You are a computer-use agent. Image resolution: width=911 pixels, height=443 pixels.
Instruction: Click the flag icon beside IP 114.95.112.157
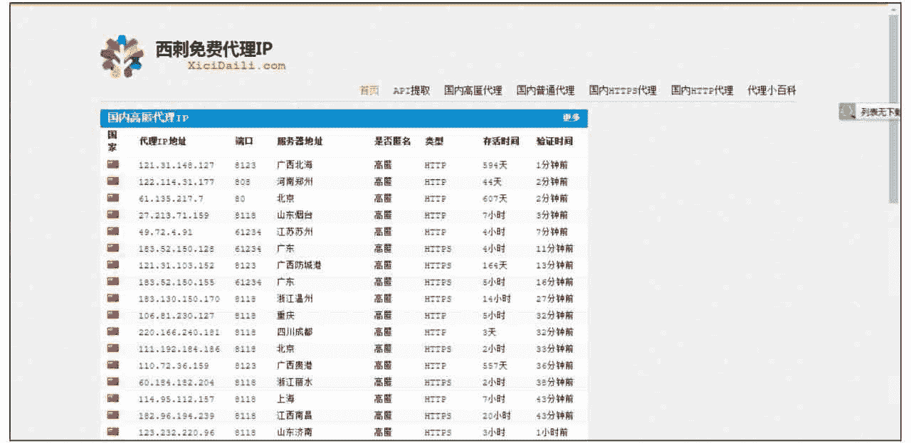coord(113,398)
